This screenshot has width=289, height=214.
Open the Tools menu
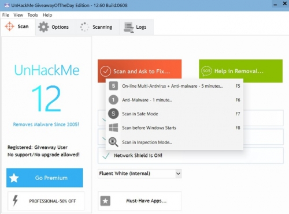point(32,15)
